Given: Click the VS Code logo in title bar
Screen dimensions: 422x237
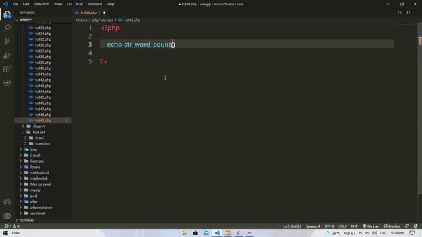Looking at the screenshot, I should click(x=5, y=4).
